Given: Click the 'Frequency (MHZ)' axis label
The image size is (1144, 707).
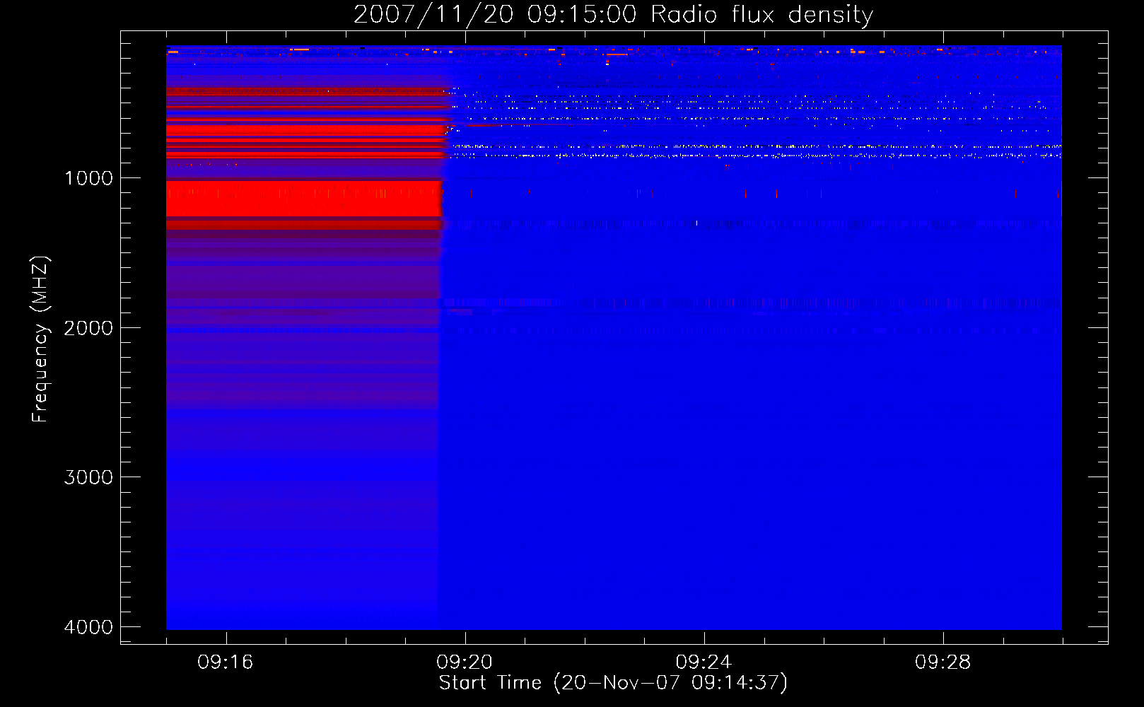Looking at the screenshot, I should (41, 339).
